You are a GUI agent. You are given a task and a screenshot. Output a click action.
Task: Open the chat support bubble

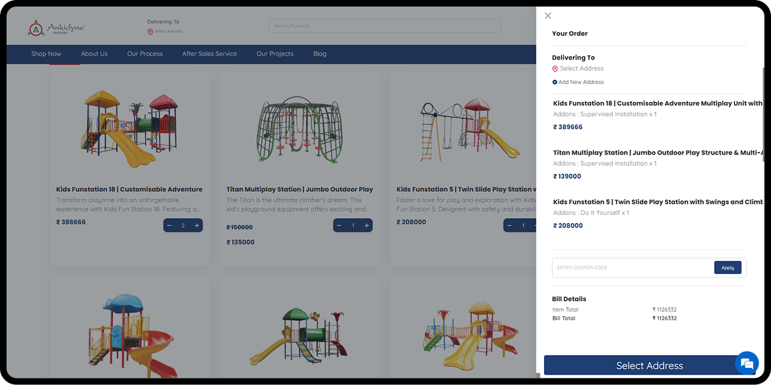[x=747, y=363]
